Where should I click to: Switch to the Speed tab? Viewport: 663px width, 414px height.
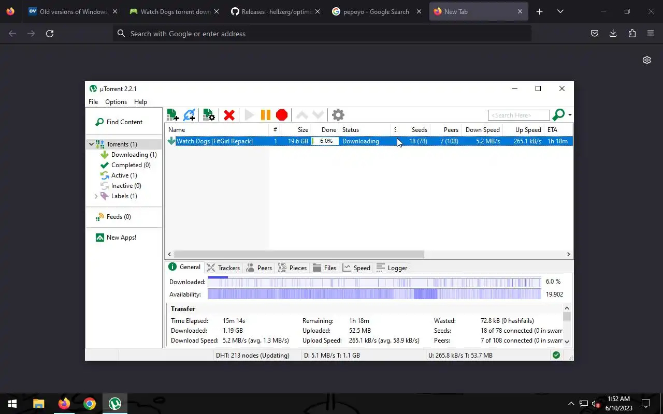pyautogui.click(x=356, y=268)
